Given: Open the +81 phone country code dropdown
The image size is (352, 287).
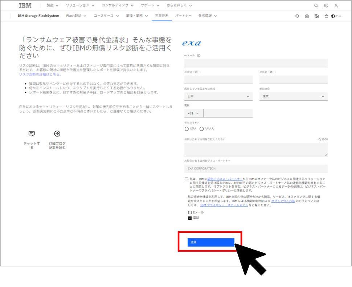Looking at the screenshot, I should pyautogui.click(x=194, y=113).
